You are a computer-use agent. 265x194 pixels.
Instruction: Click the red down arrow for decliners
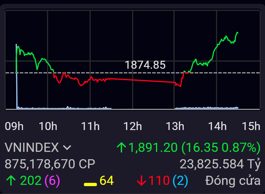(142, 180)
